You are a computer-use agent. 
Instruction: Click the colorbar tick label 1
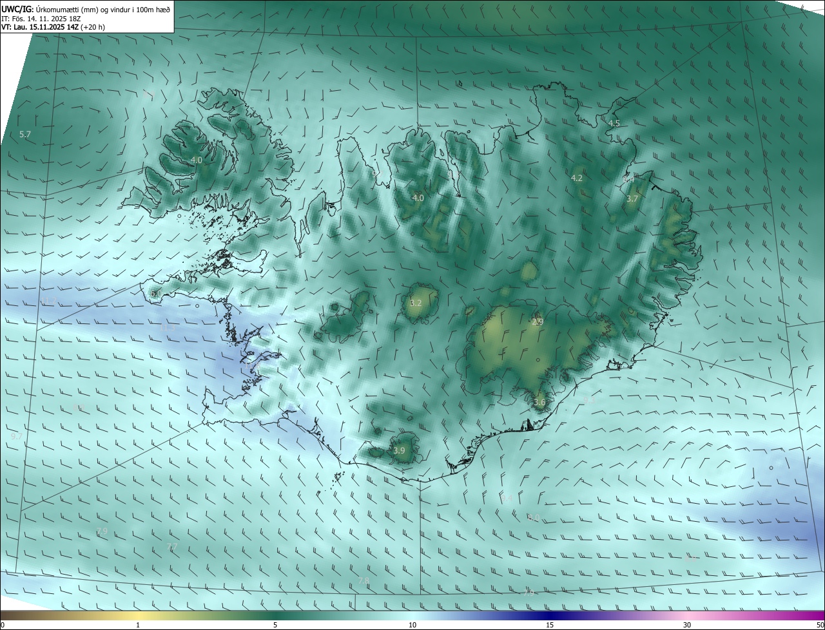click(x=138, y=625)
